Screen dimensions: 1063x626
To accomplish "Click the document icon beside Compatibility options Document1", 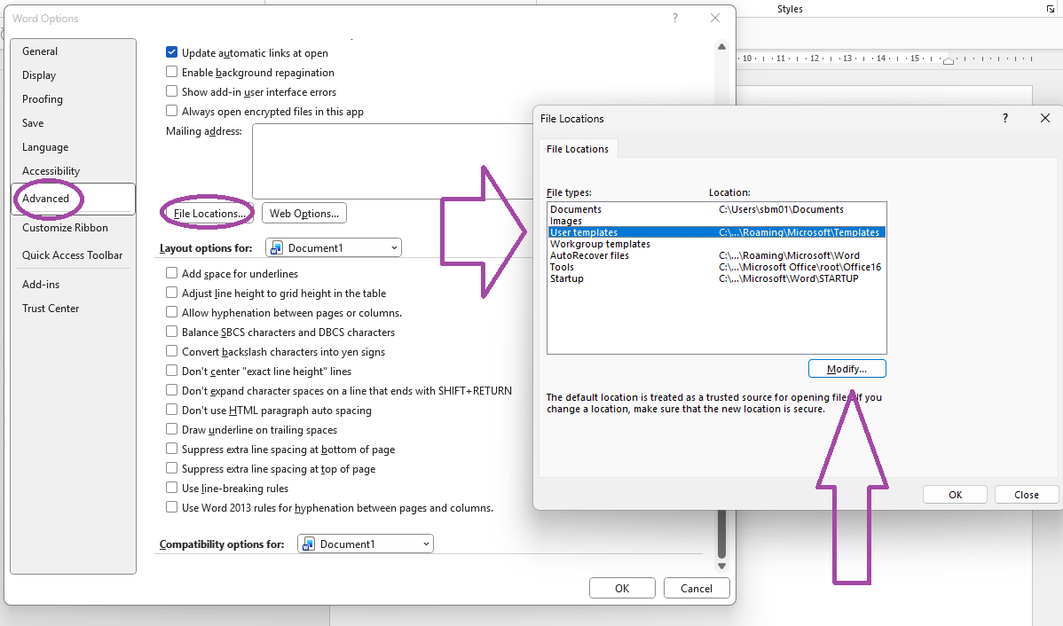I will (308, 544).
